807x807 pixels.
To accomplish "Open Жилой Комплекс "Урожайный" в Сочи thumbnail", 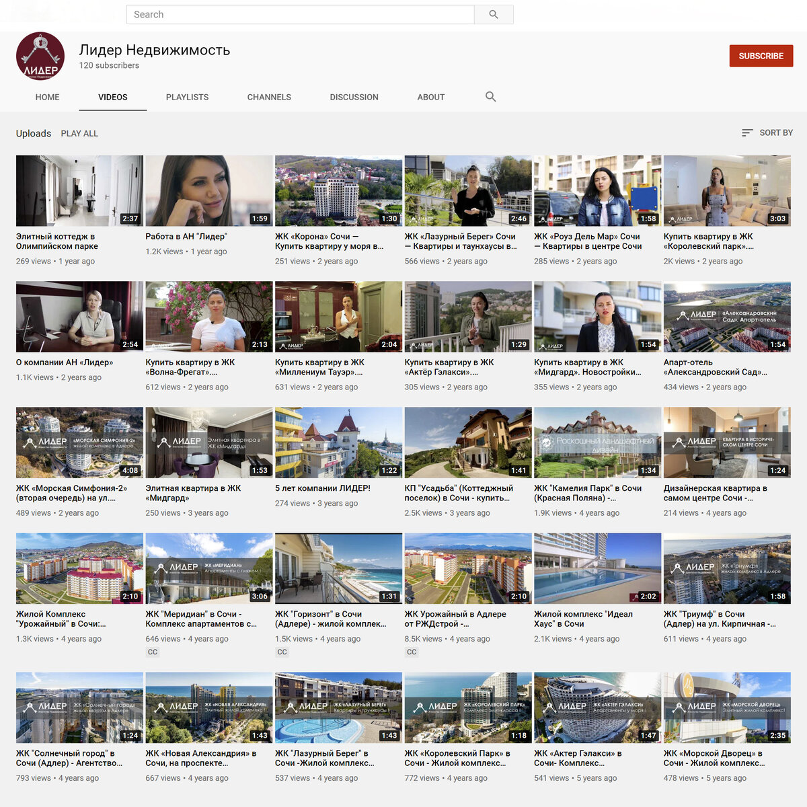I will coord(79,568).
